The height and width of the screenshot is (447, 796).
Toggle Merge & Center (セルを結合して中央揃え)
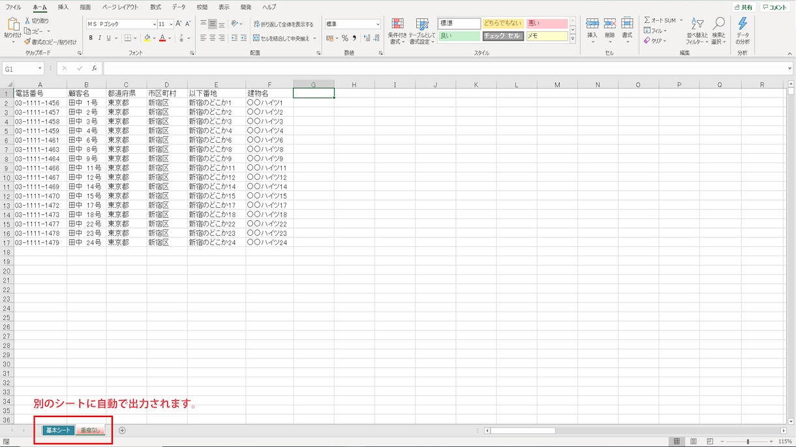[x=281, y=38]
